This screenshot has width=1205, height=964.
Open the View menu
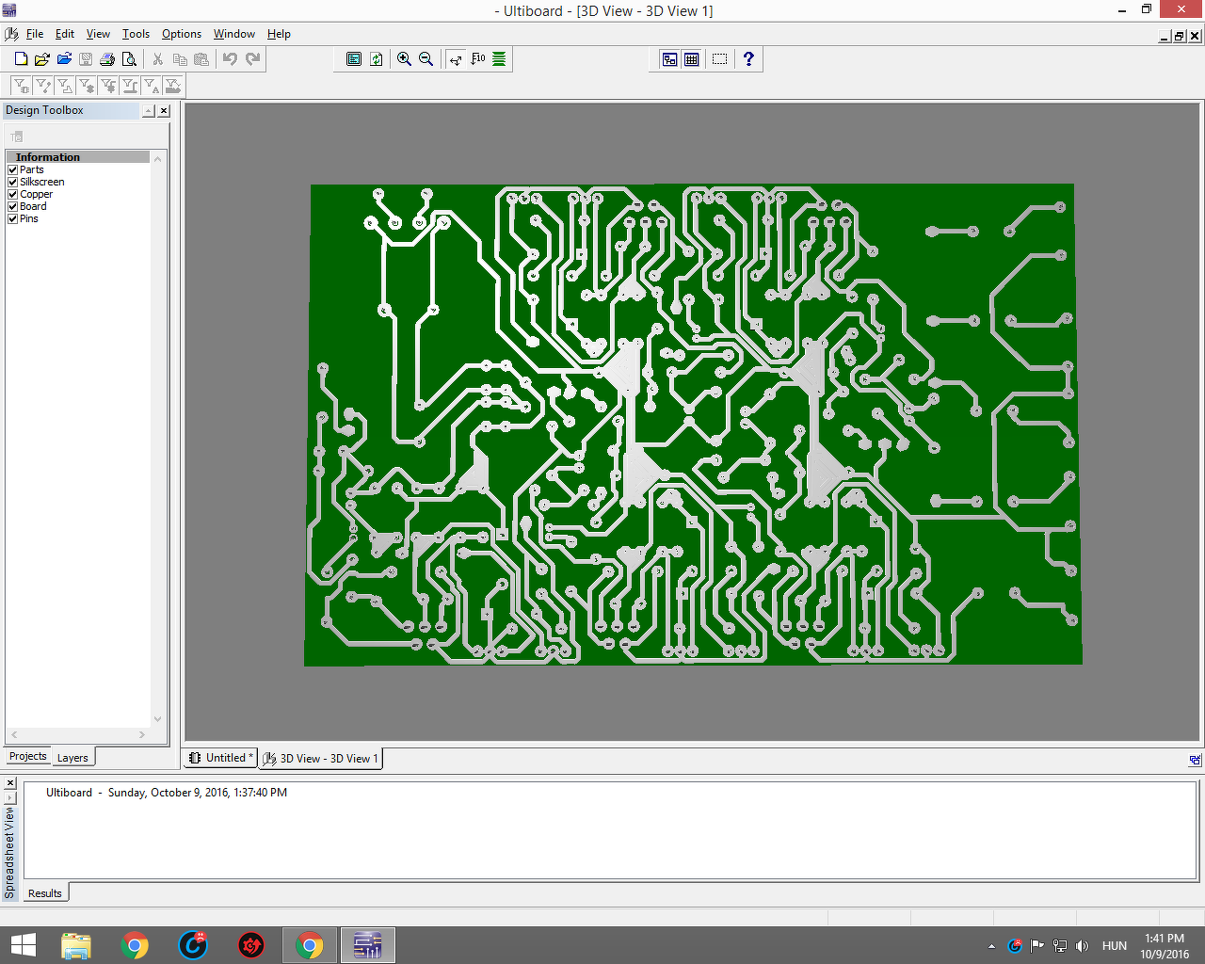[x=98, y=34]
